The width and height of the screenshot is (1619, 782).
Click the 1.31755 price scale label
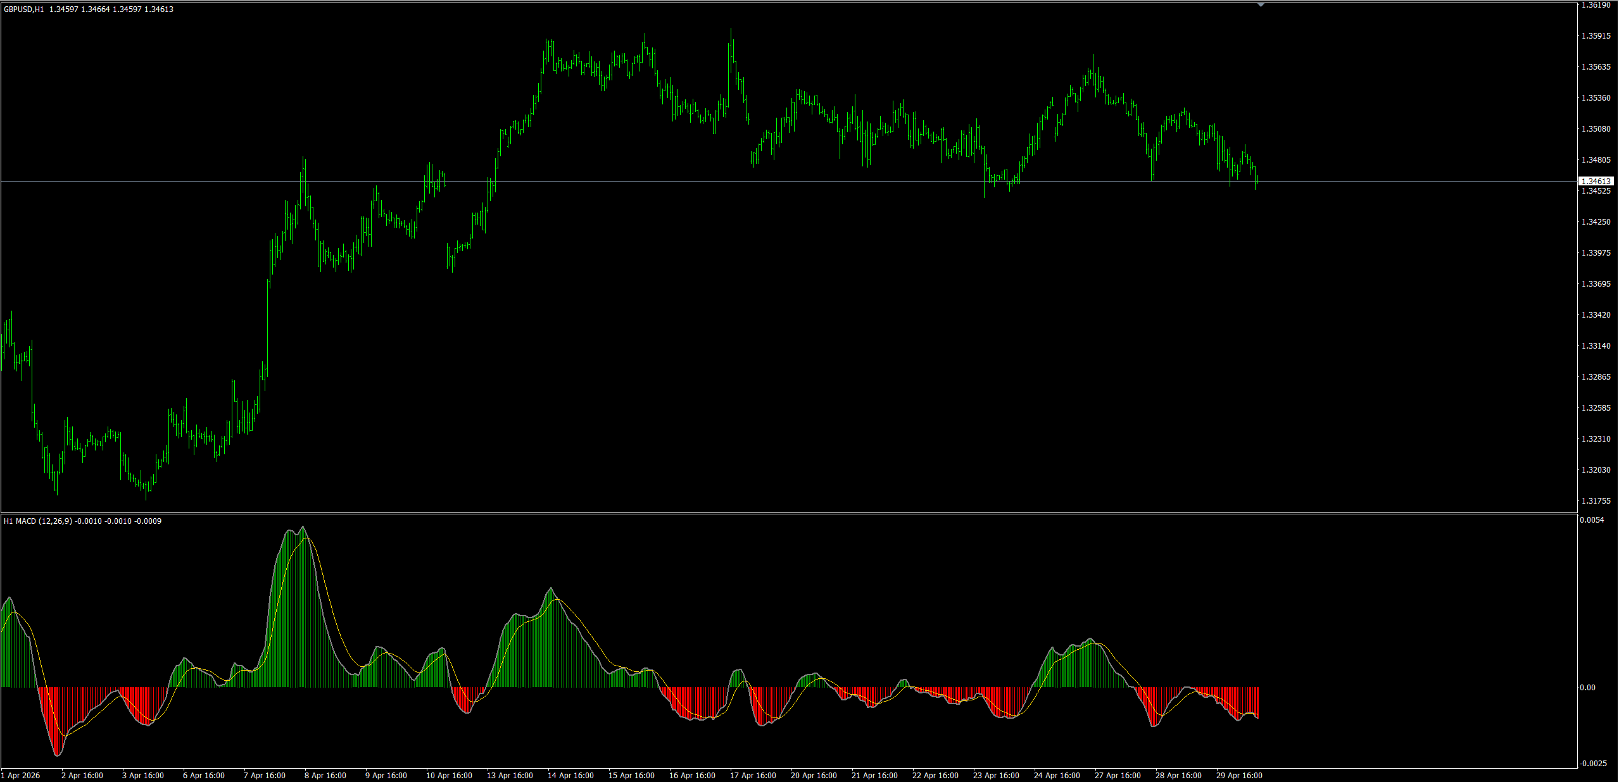(1596, 501)
